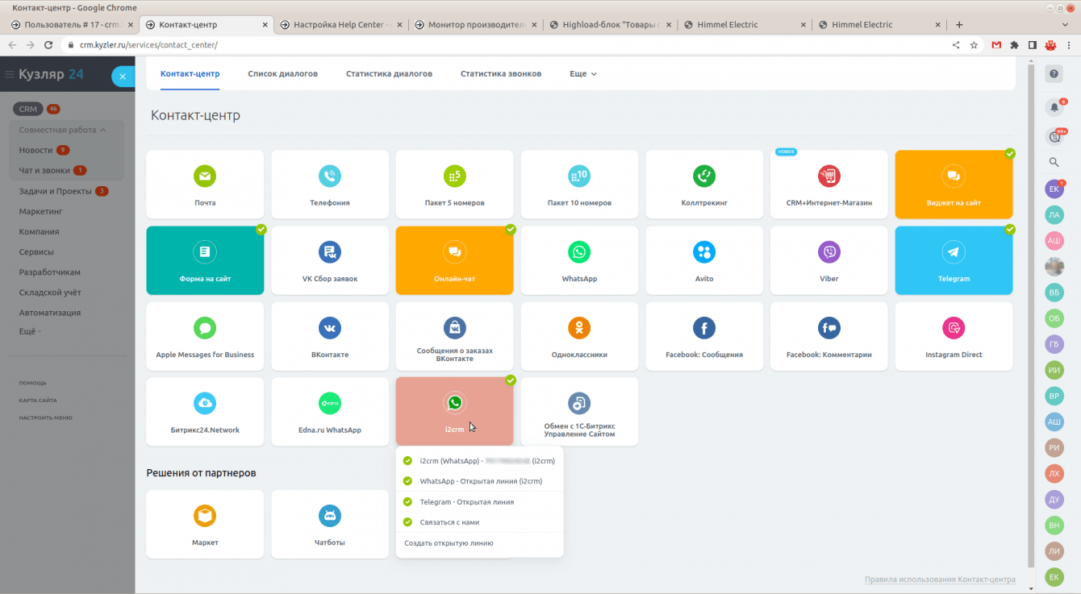Open search magnifier in right panel
The width and height of the screenshot is (1081, 594).
click(x=1054, y=162)
